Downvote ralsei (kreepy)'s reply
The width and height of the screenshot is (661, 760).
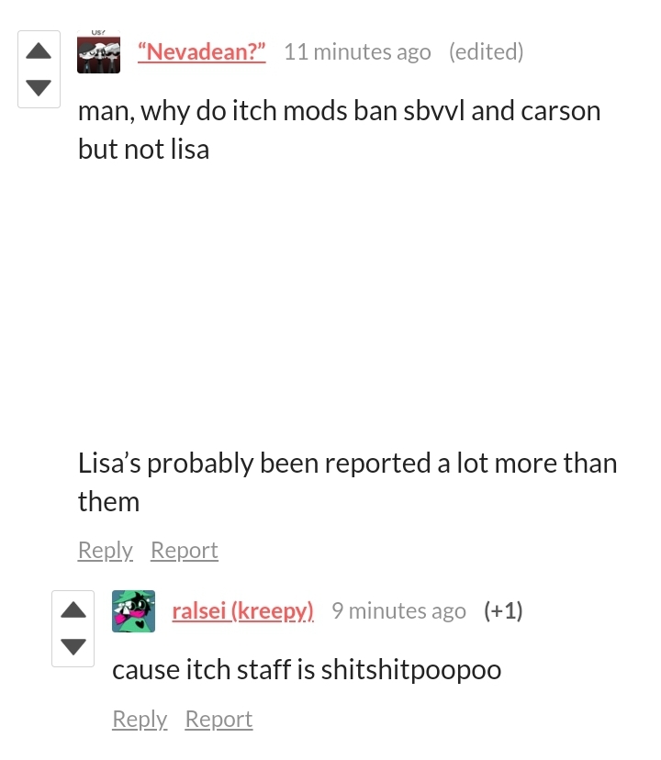point(73,646)
